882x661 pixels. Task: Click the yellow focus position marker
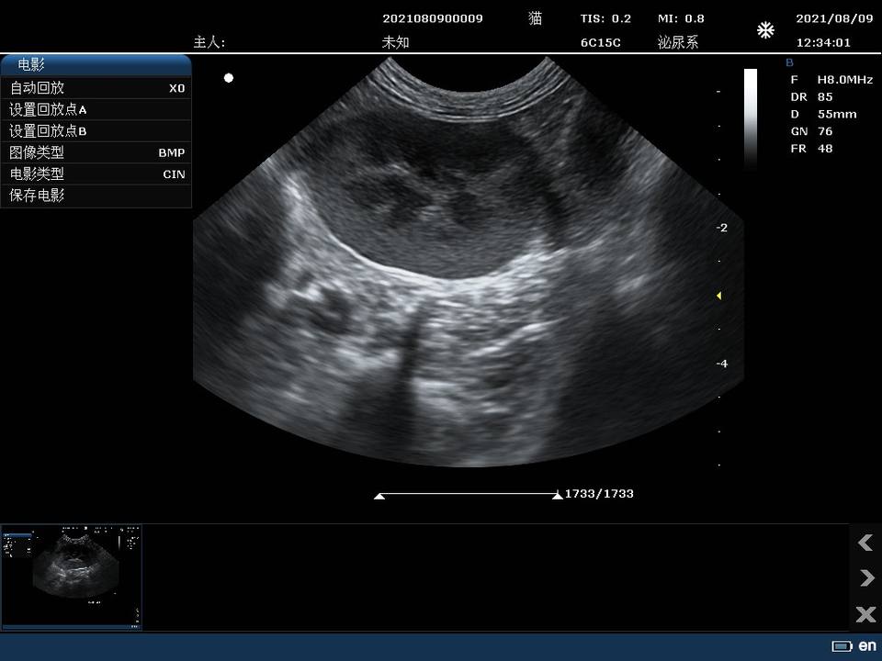[x=718, y=296]
